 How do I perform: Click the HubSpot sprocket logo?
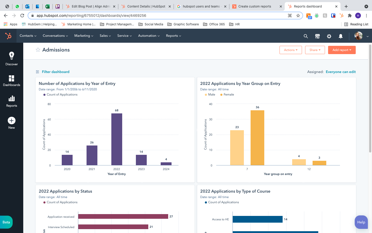point(8,36)
